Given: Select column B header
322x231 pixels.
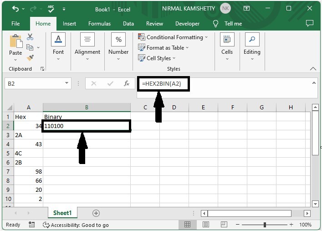Looking at the screenshot, I should click(87, 107).
